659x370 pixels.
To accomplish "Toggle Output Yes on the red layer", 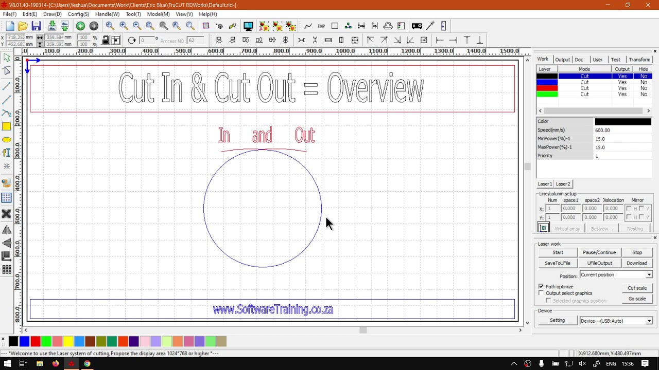I will point(622,88).
